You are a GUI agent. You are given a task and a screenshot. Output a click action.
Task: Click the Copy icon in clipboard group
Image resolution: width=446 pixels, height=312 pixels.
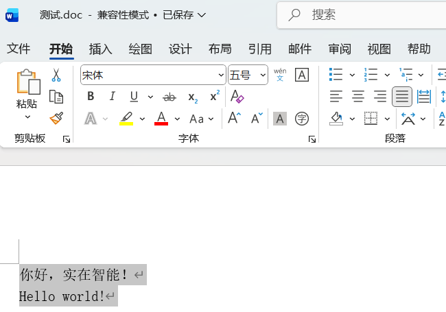(56, 97)
